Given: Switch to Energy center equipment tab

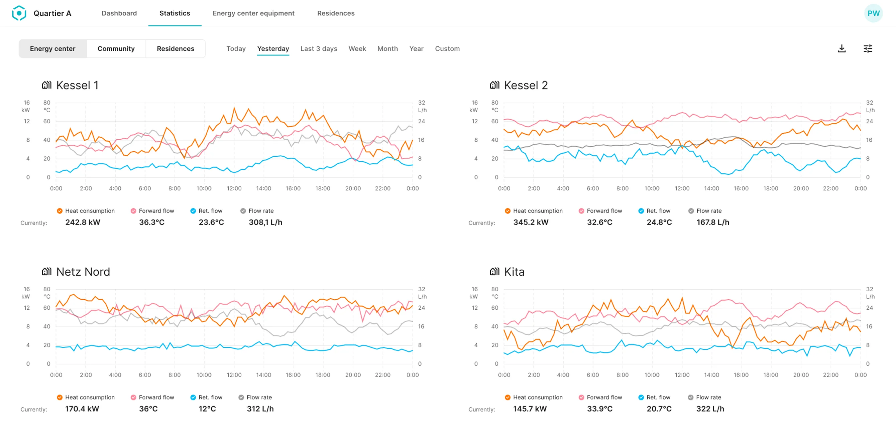Looking at the screenshot, I should [253, 13].
